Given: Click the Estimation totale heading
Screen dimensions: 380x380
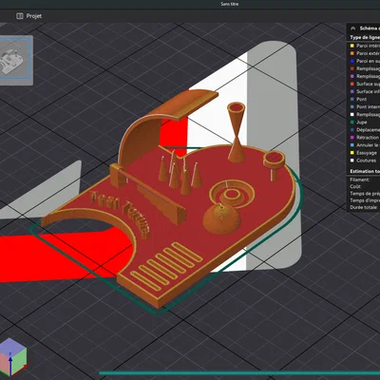Looking at the screenshot, I should pyautogui.click(x=365, y=171).
